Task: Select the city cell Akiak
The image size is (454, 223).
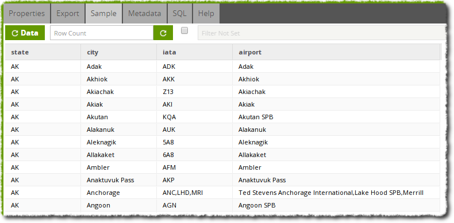Action: click(x=119, y=104)
